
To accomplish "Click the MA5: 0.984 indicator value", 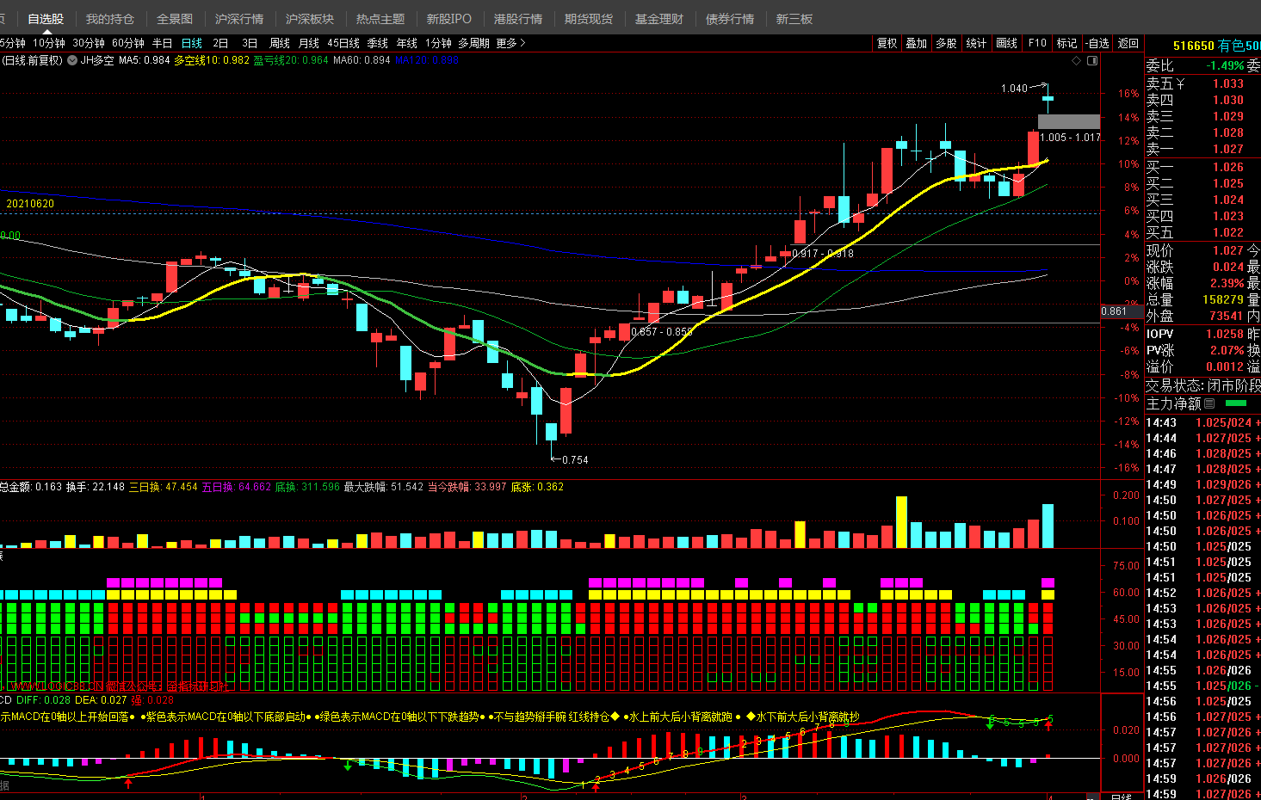I will 145,60.
